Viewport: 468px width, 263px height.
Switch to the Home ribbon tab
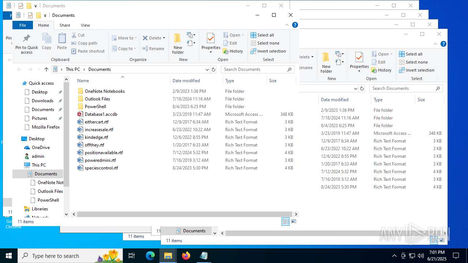44,25
